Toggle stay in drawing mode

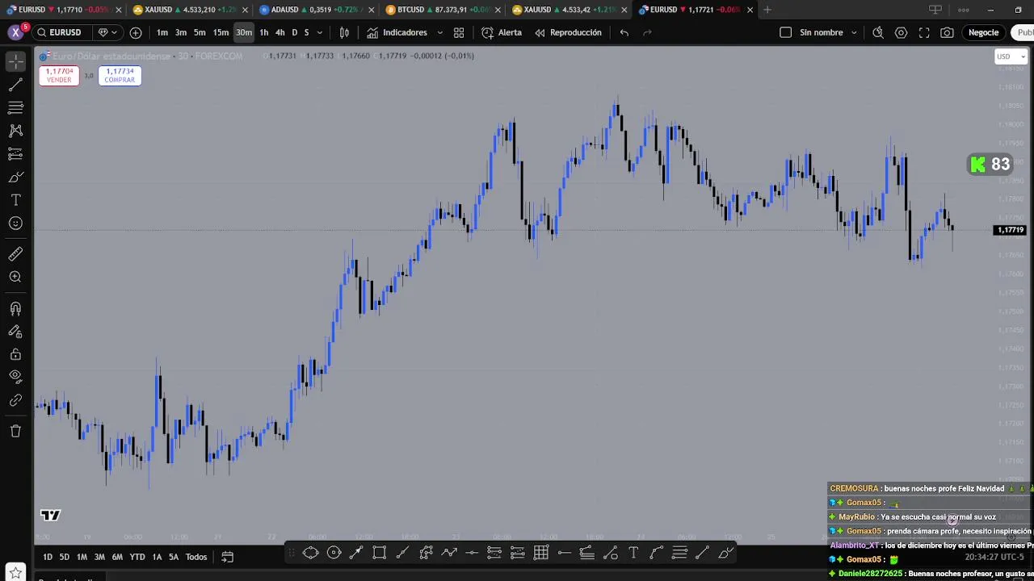pyautogui.click(x=15, y=331)
